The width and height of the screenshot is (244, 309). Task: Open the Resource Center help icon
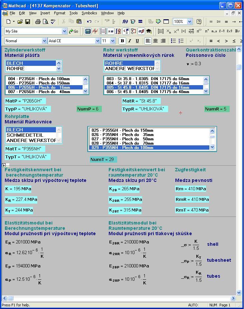[199, 22]
